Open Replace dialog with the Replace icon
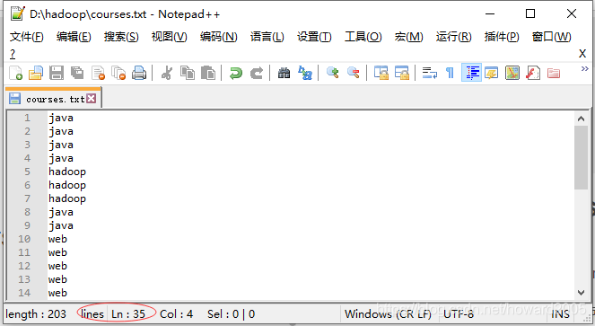Viewport: 595px width, 326px height. (x=305, y=73)
